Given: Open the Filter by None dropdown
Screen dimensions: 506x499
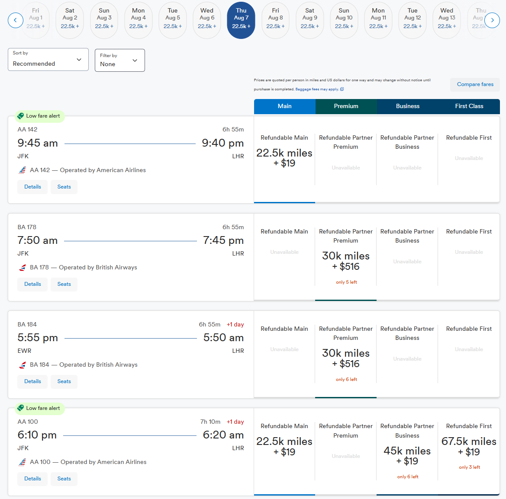Looking at the screenshot, I should pos(120,60).
